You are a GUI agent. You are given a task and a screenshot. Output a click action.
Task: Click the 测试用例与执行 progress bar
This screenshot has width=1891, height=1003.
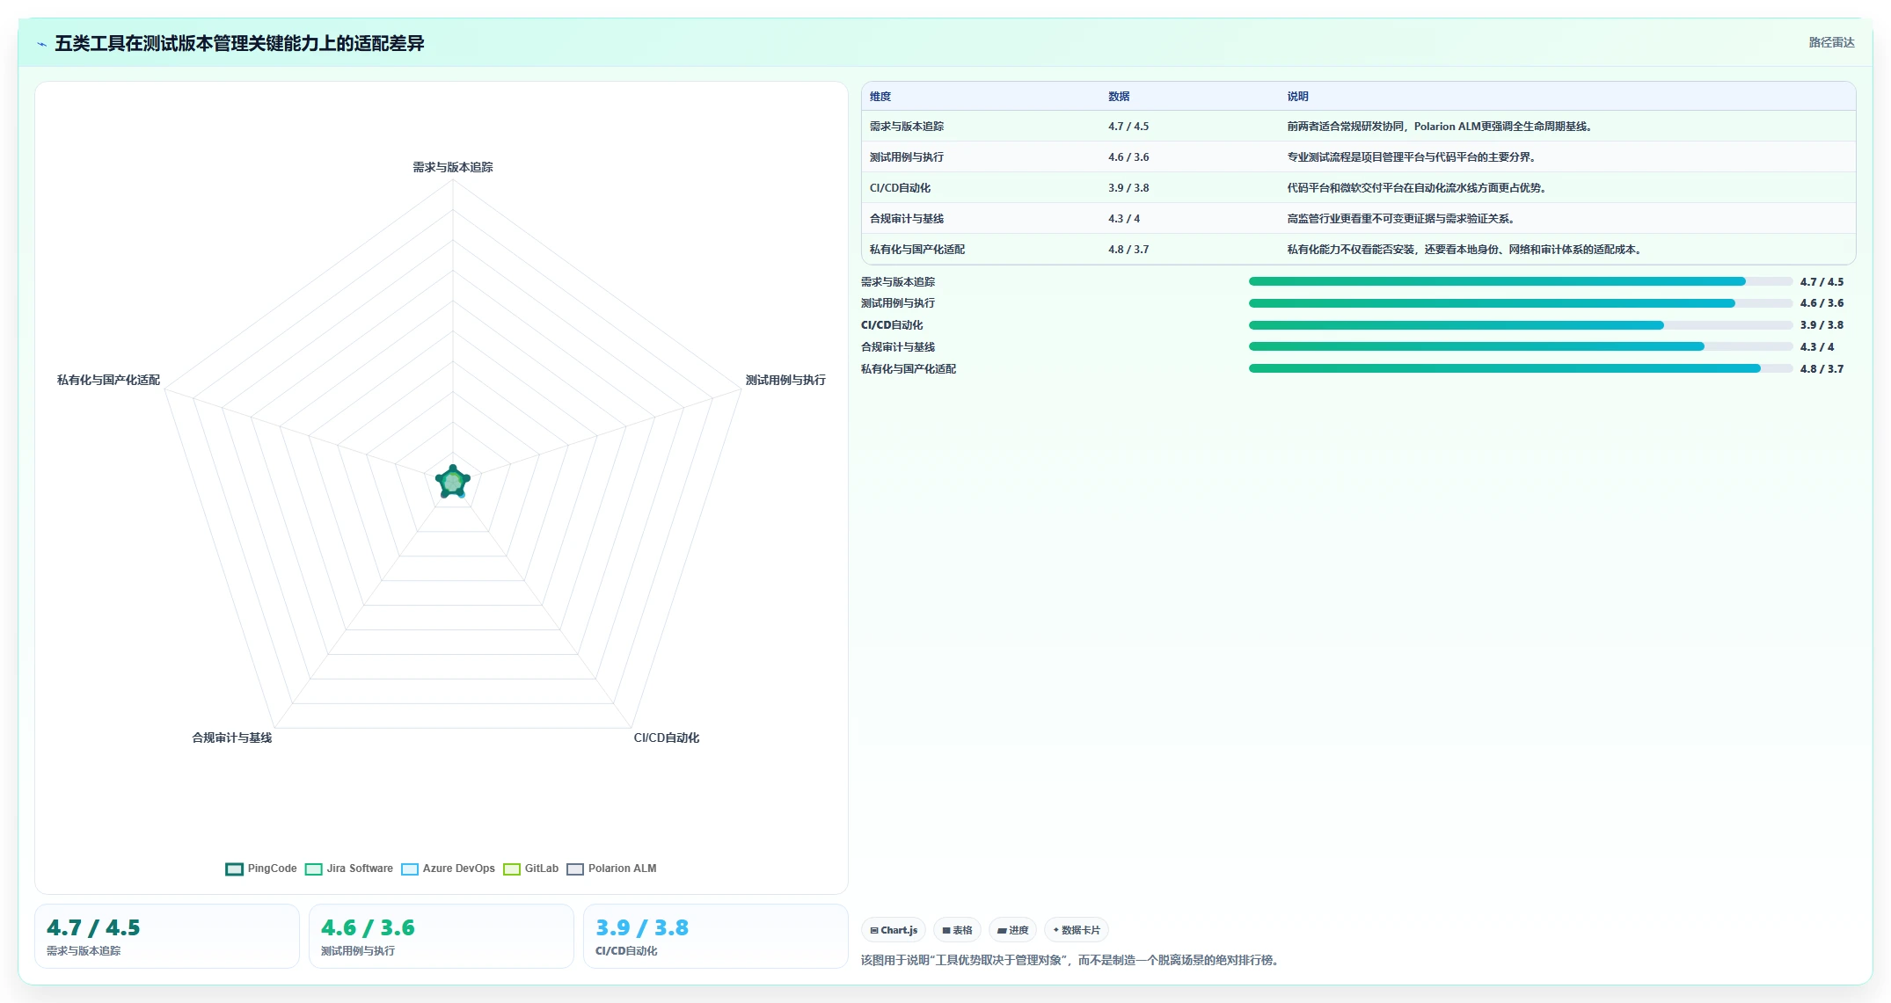(x=1521, y=303)
